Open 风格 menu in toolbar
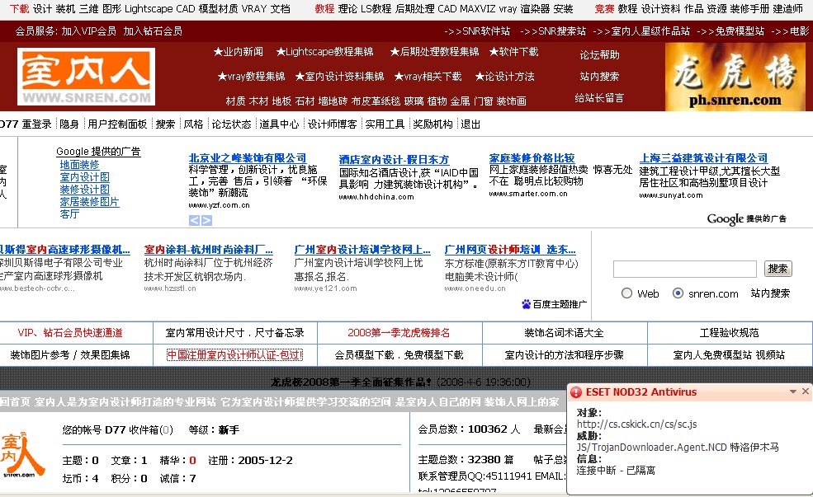Viewport: 813px width, 497px height. (x=193, y=124)
